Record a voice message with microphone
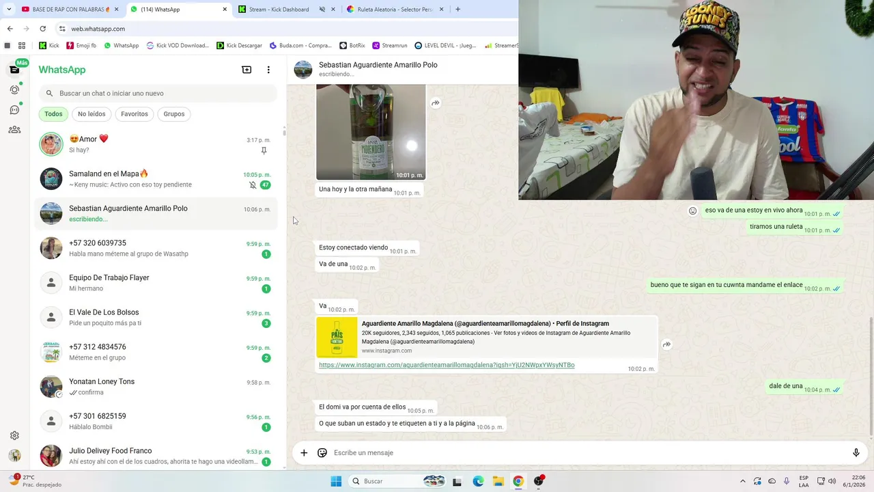 (x=856, y=452)
